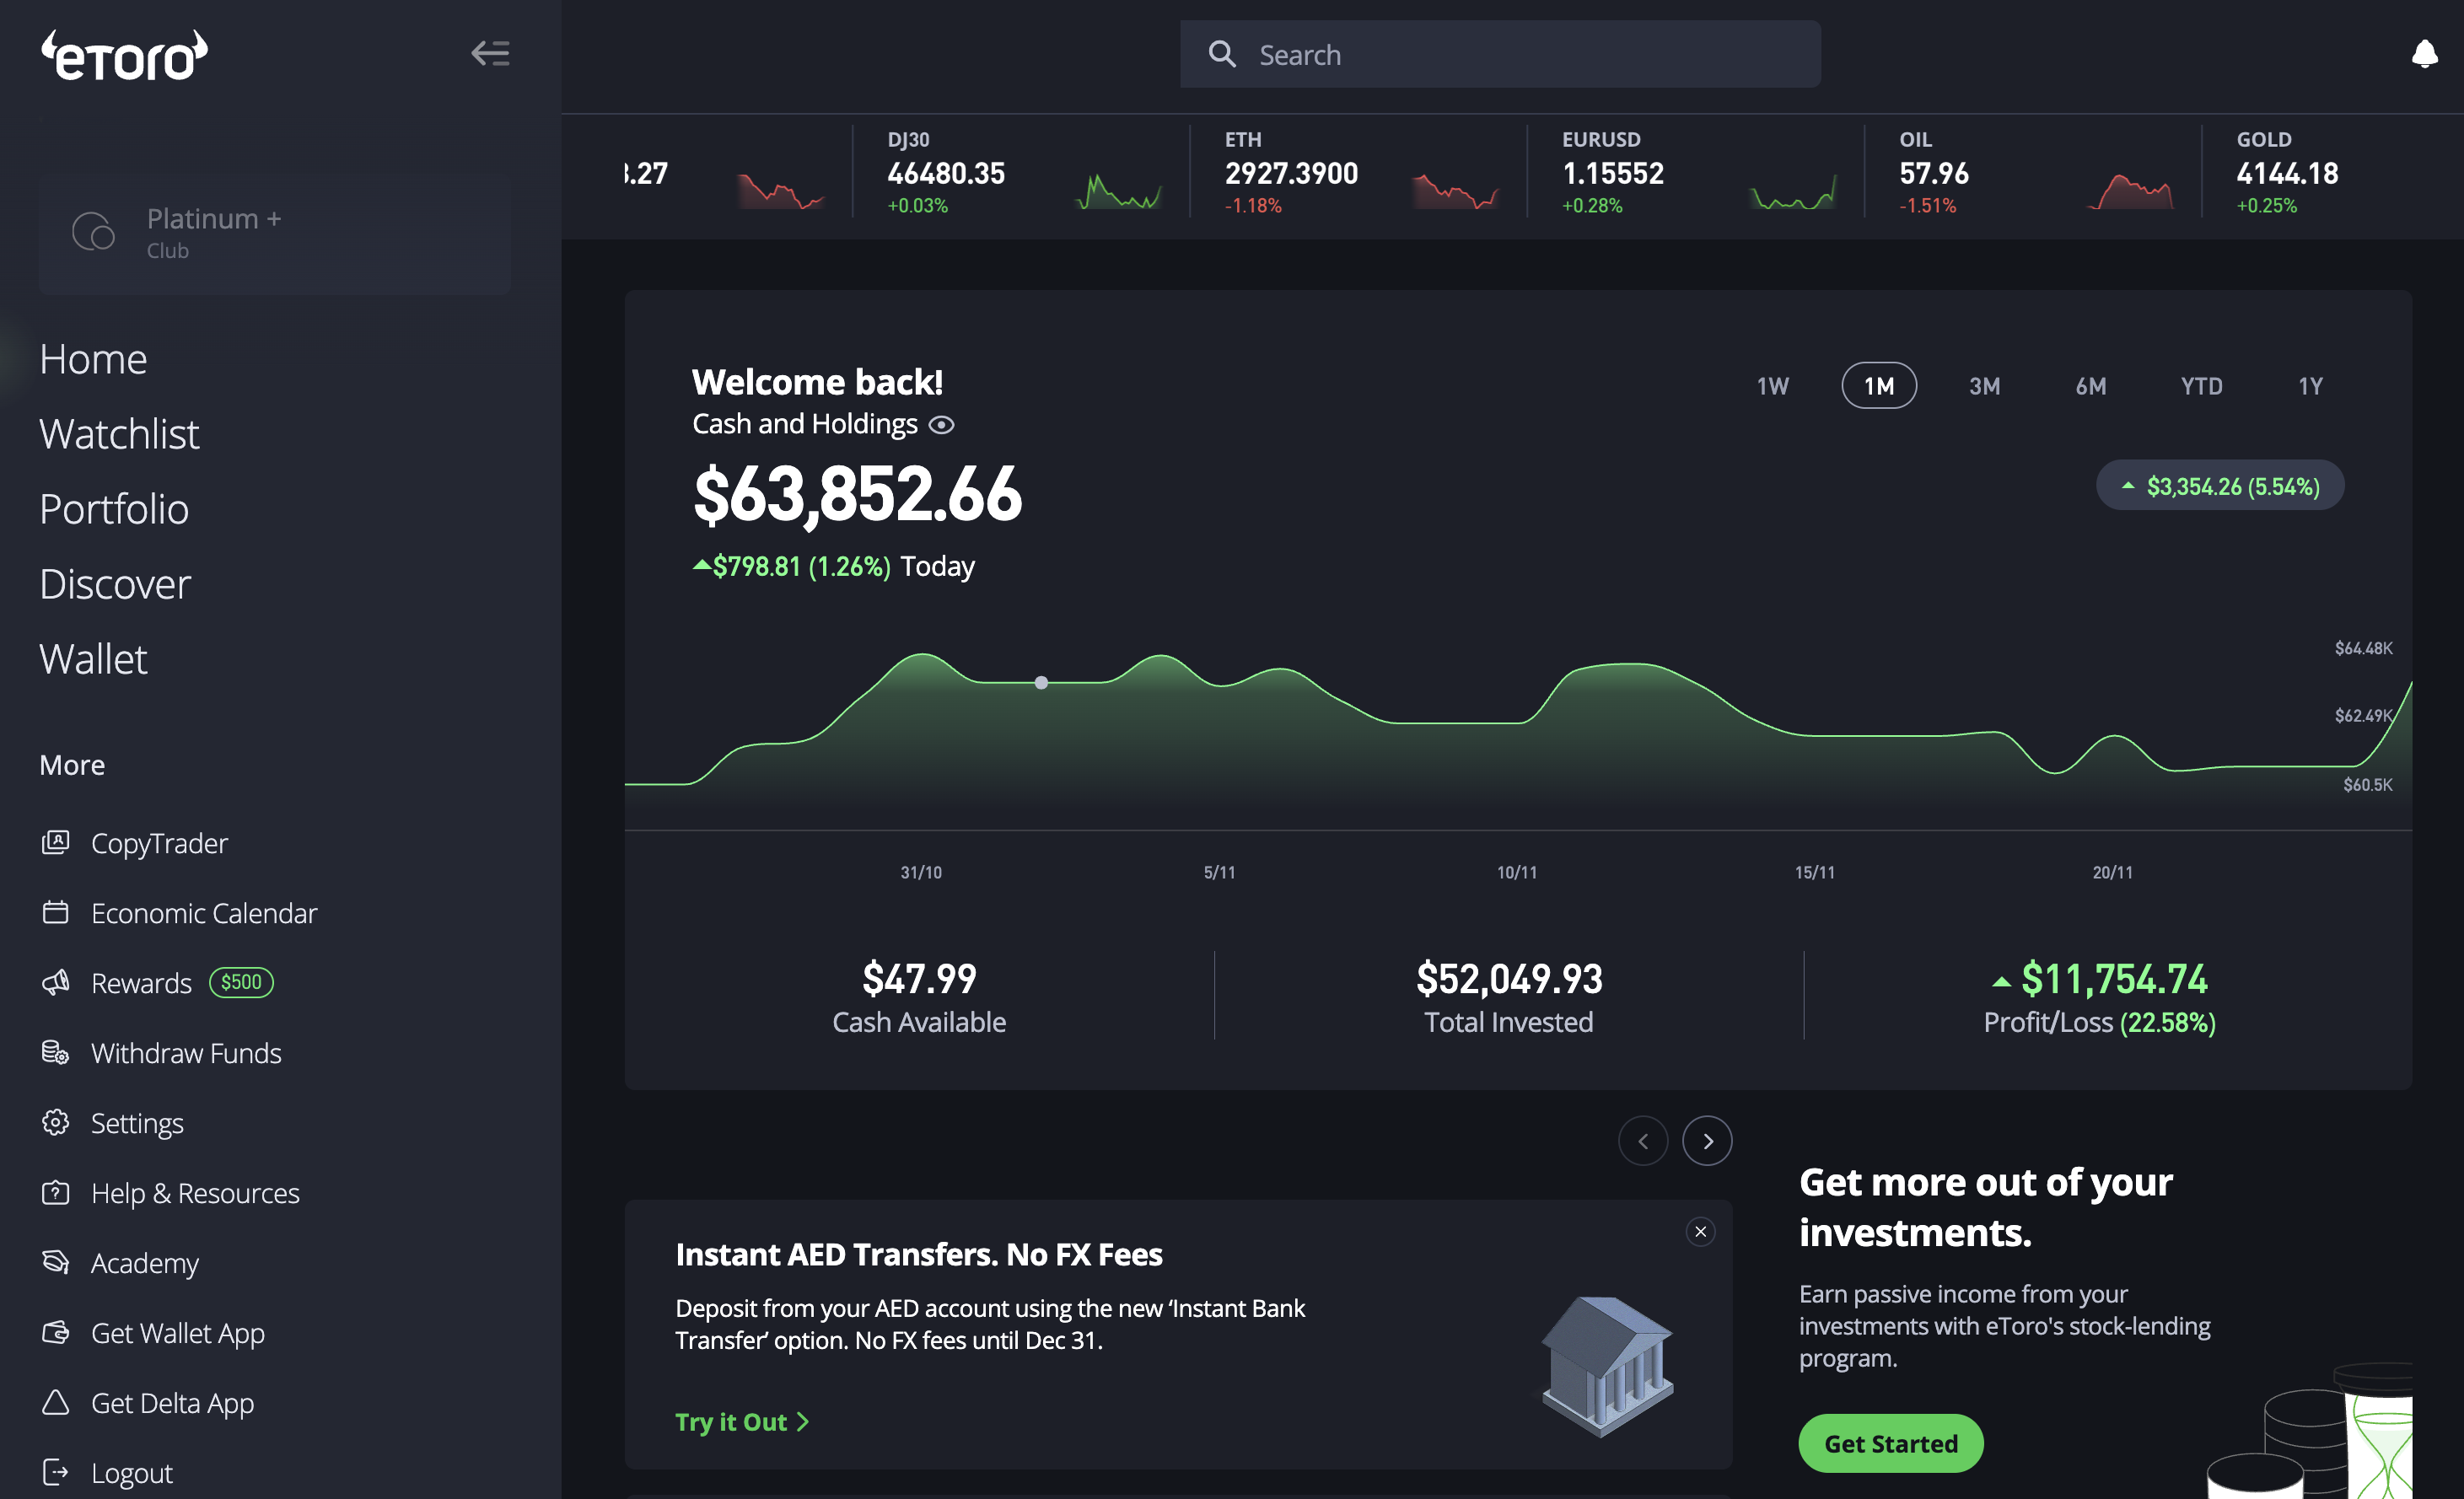This screenshot has height=1499, width=2464.
Task: Expand the Platinum + Club panel
Action: (275, 233)
